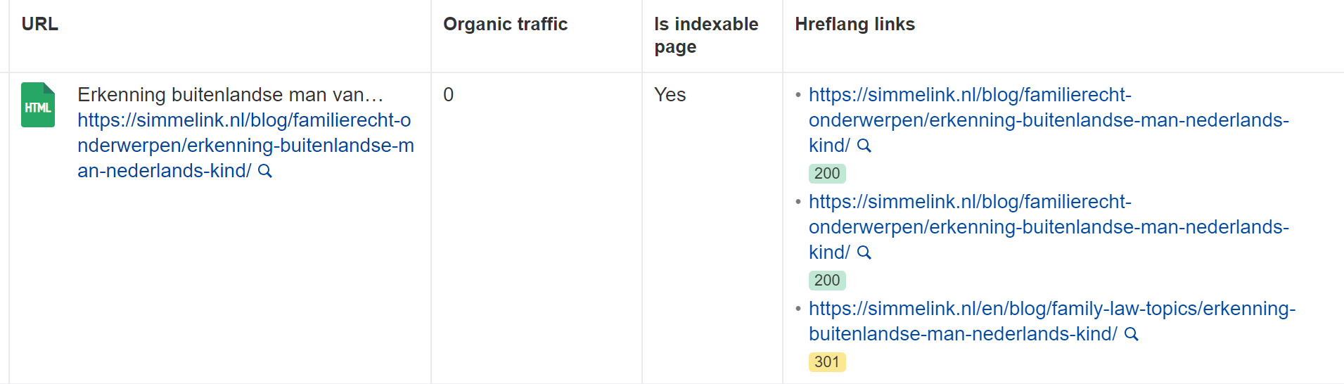The image size is (1344, 384).
Task: Click the yellow 301 status badge
Action: [x=827, y=362]
